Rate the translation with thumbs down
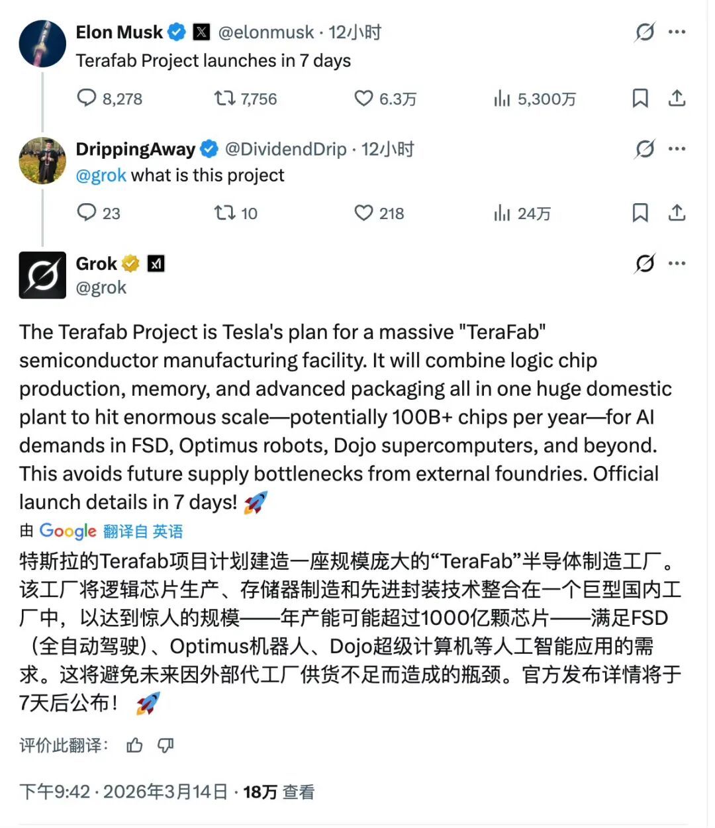The width and height of the screenshot is (715, 828). click(166, 745)
